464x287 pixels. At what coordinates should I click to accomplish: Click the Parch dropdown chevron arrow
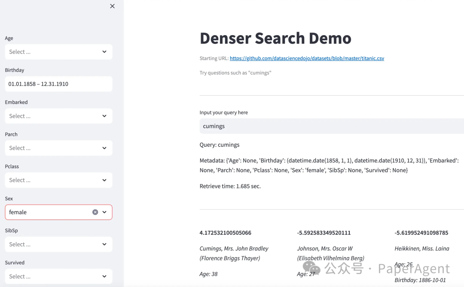(104, 148)
